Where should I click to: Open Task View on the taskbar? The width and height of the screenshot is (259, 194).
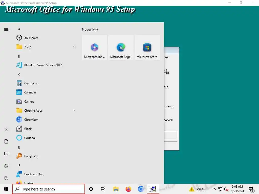click(103, 189)
